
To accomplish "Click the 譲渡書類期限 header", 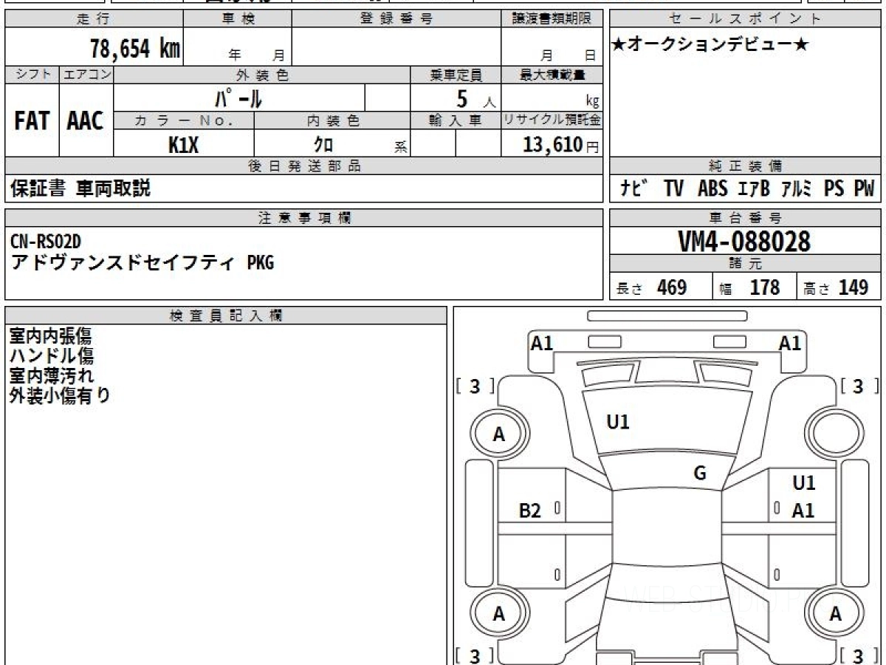I will click(x=552, y=19).
